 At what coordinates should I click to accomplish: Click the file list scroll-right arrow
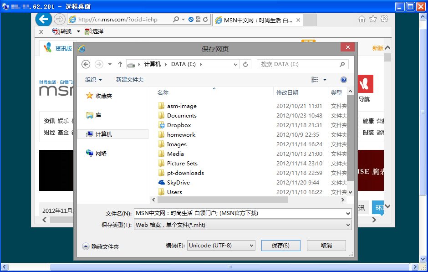(x=343, y=200)
